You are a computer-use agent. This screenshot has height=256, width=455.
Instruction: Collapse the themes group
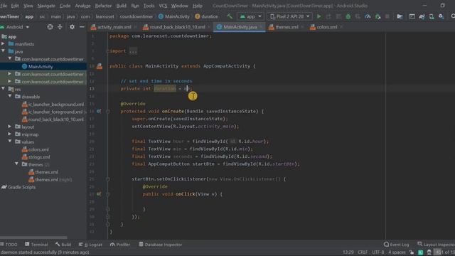(x=17, y=164)
